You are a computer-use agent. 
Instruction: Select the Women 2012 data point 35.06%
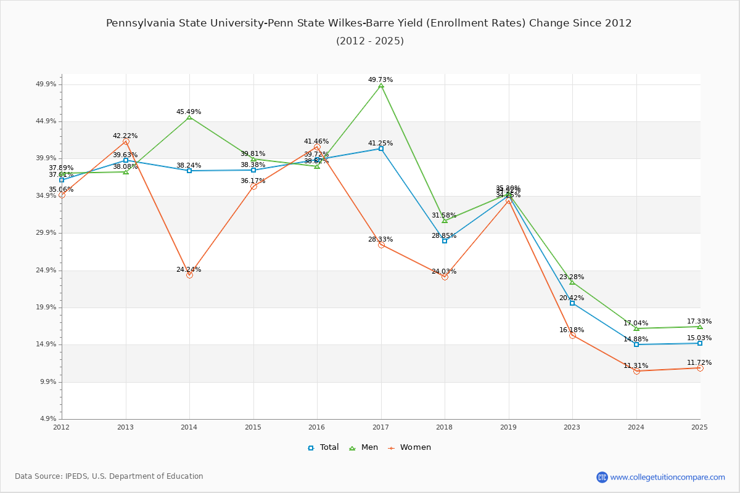(62, 195)
